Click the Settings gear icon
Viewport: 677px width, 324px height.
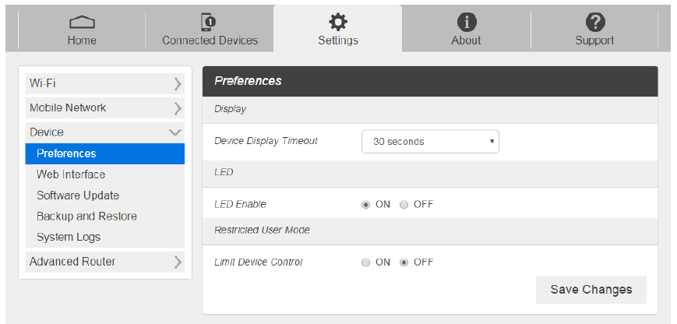(338, 22)
